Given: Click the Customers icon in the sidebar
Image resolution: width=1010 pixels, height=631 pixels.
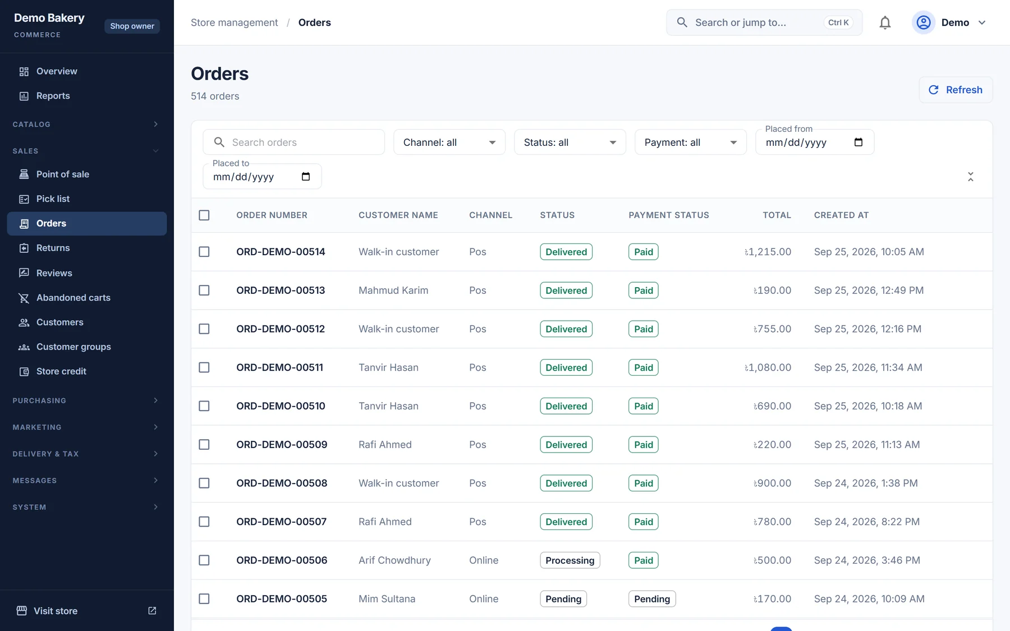Looking at the screenshot, I should [24, 323].
